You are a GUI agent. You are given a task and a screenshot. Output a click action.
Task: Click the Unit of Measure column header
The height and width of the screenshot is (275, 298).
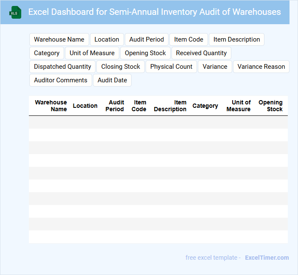pyautogui.click(x=239, y=106)
